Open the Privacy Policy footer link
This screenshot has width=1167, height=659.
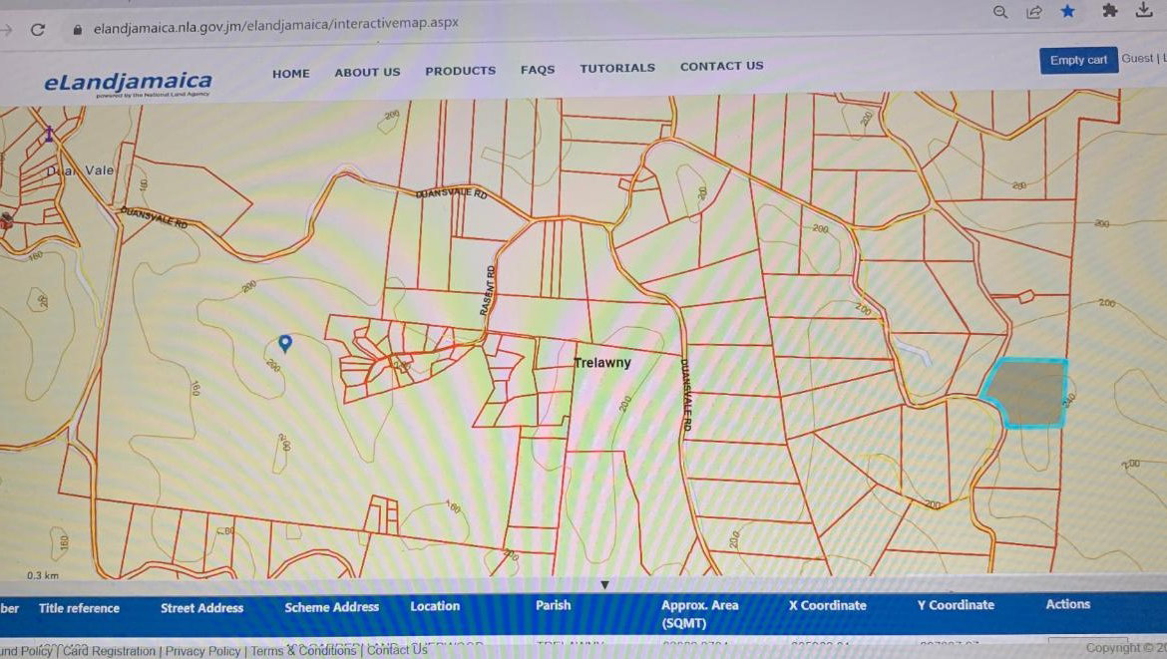click(202, 651)
